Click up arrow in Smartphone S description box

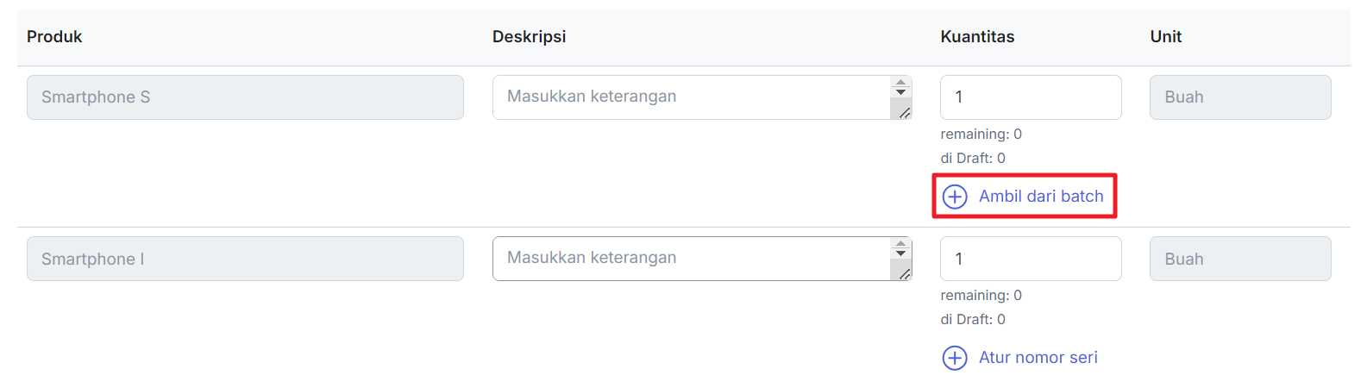900,82
